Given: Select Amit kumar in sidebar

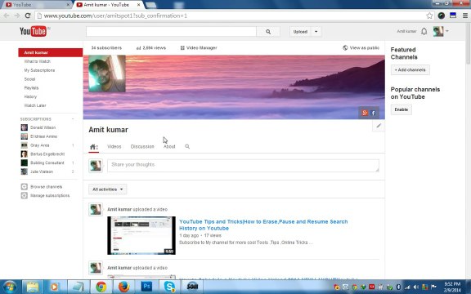Looking at the screenshot, I should coord(51,52).
